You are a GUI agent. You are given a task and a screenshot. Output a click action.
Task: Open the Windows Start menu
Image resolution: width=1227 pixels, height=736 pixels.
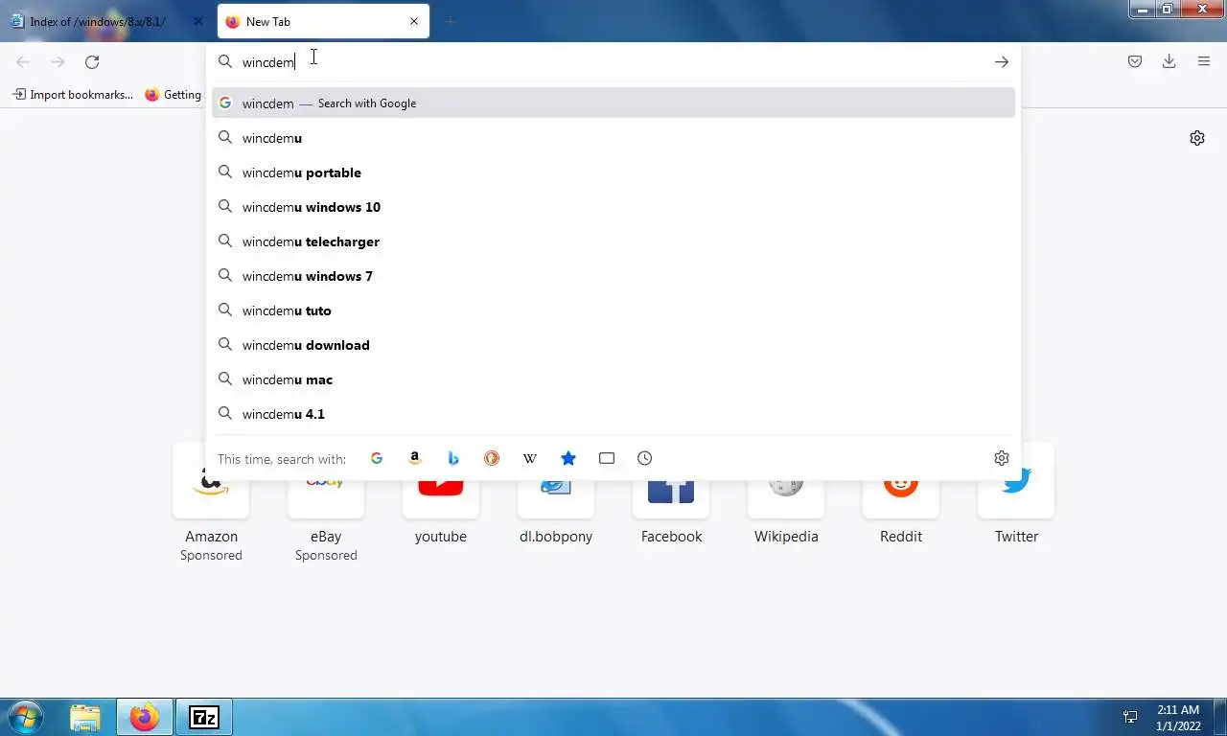(25, 717)
